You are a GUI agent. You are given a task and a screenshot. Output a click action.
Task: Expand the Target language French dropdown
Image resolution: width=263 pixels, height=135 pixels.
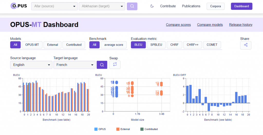click(74, 65)
